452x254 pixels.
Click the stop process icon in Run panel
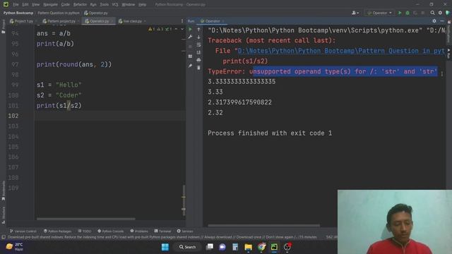[x=190, y=47]
